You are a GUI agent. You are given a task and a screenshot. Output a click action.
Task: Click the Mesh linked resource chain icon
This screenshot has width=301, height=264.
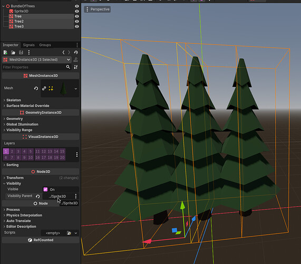[x=44, y=88]
